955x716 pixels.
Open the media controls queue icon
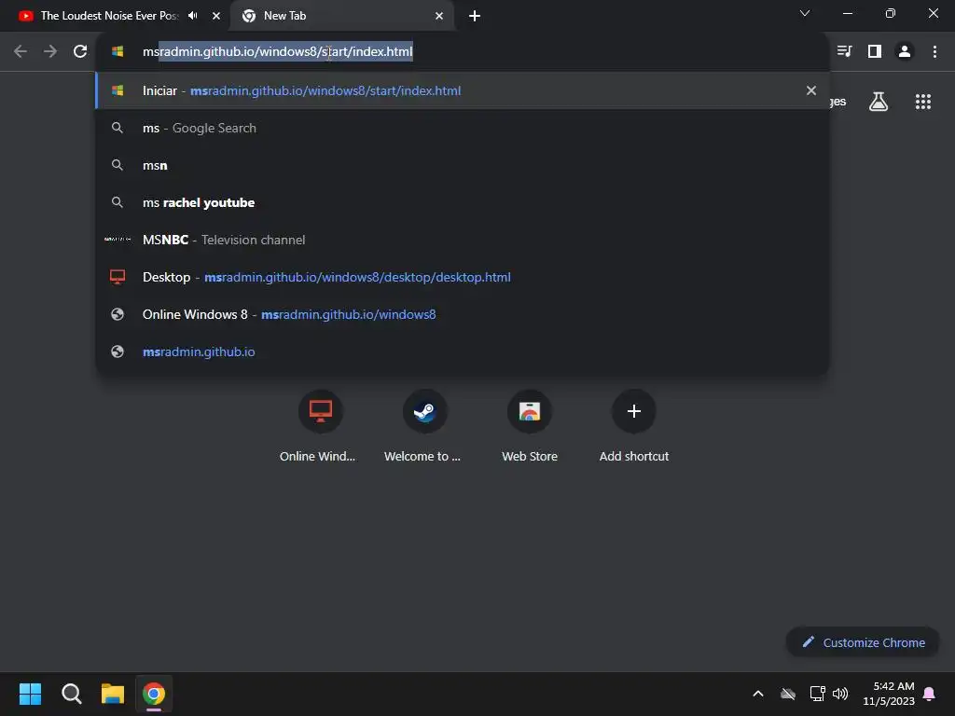coord(844,52)
